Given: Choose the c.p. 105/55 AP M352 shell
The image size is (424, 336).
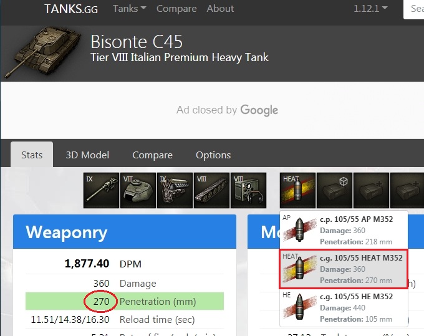Looking at the screenshot, I should [344, 230].
